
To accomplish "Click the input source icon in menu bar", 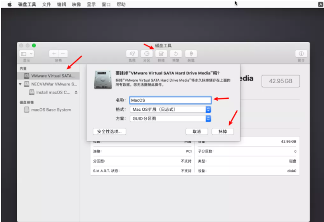I will (321, 4).
